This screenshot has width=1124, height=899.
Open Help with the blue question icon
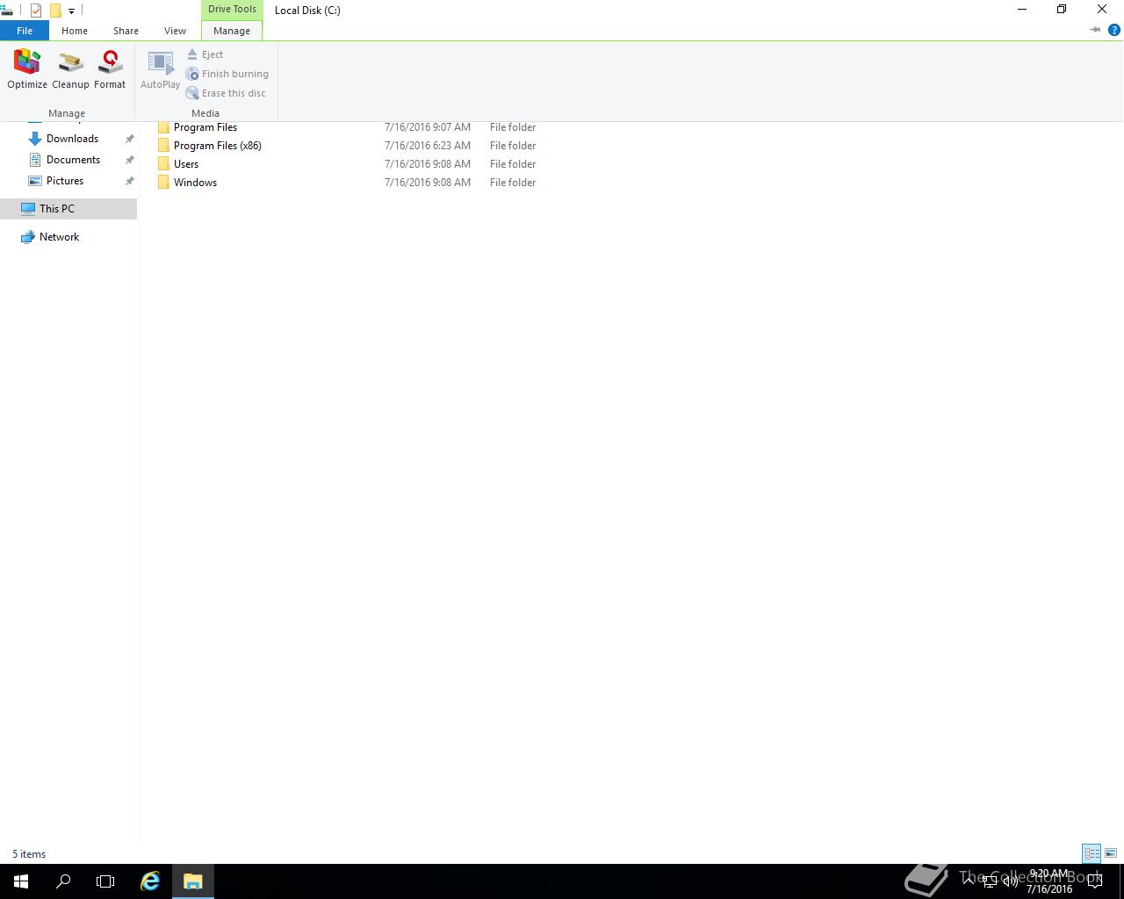coord(1114,30)
